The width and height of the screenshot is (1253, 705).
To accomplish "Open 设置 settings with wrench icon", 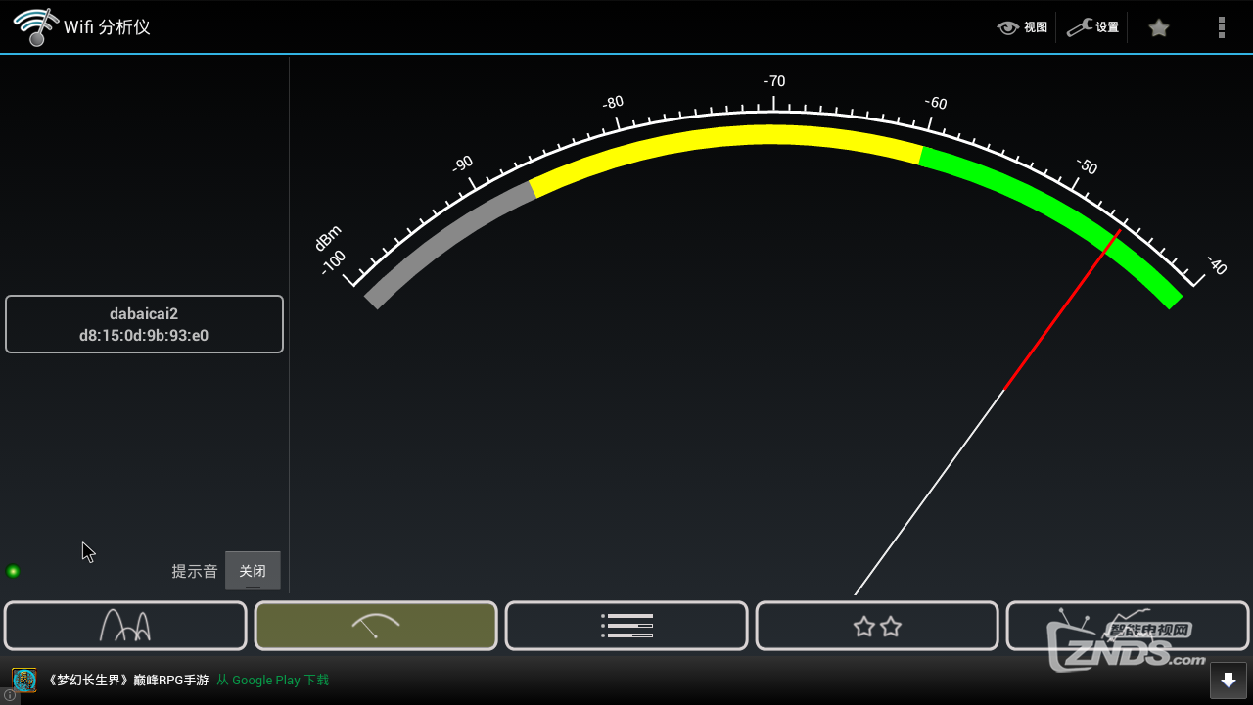I will coord(1092,27).
